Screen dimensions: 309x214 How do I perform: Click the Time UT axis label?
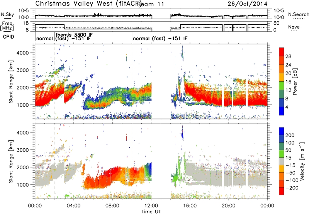point(151,212)
